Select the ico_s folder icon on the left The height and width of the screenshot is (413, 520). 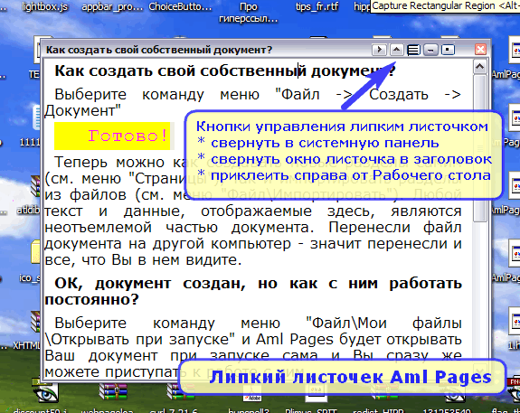coord(36,252)
